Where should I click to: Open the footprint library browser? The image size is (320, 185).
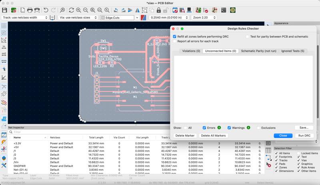click(x=182, y=10)
